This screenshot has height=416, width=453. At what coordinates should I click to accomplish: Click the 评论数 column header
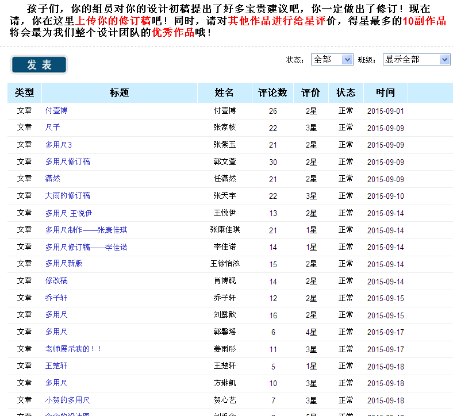coord(272,93)
